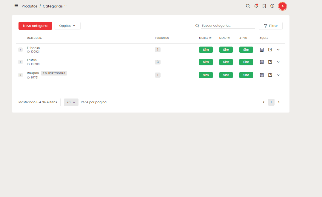
Task: Expand more actions chevron for E-books row
Action: click(278, 50)
